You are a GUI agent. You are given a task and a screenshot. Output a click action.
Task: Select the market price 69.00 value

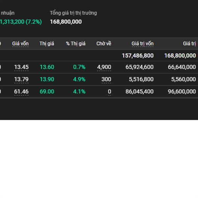pyautogui.click(x=47, y=91)
